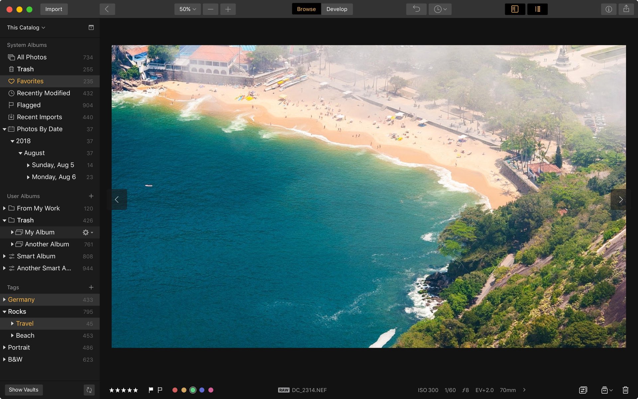Select the Portrait tag

[x=50, y=347]
